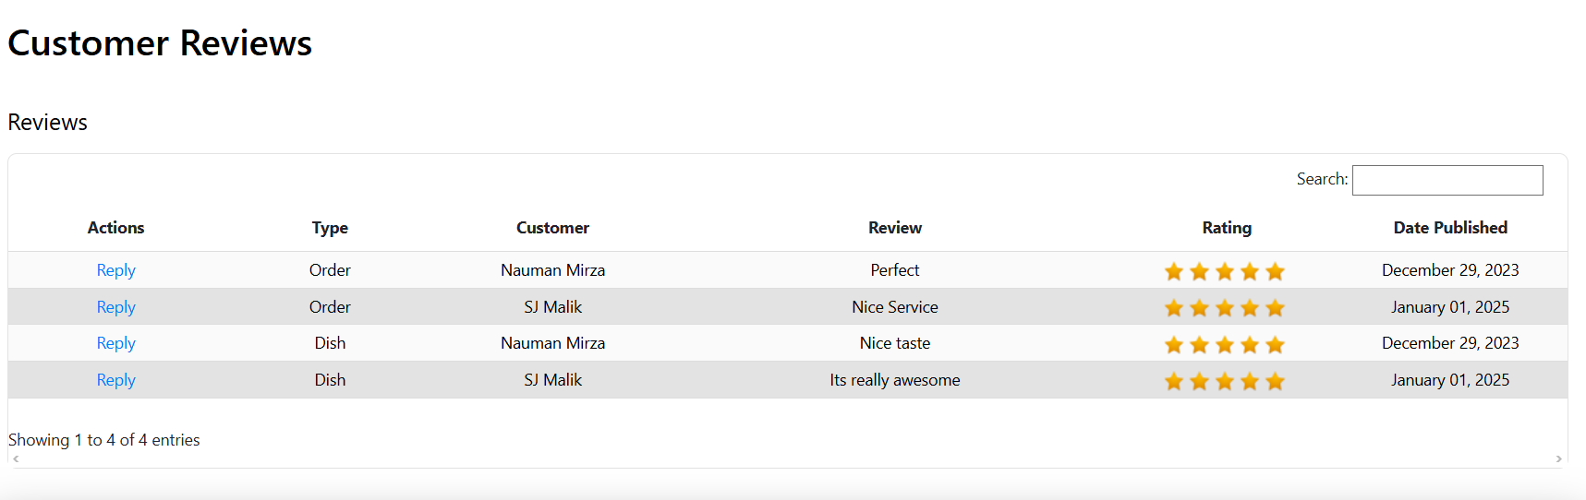Click fifth star of 'Perfect' review rating

point(1276,271)
